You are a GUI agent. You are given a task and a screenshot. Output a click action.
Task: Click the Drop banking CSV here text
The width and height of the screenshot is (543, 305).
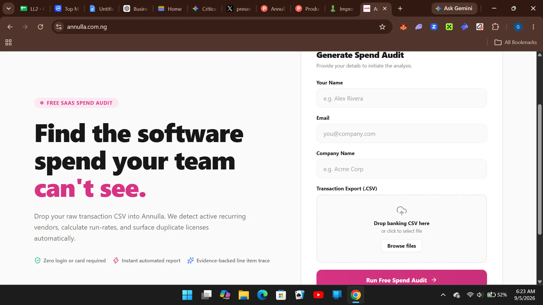tap(402, 223)
